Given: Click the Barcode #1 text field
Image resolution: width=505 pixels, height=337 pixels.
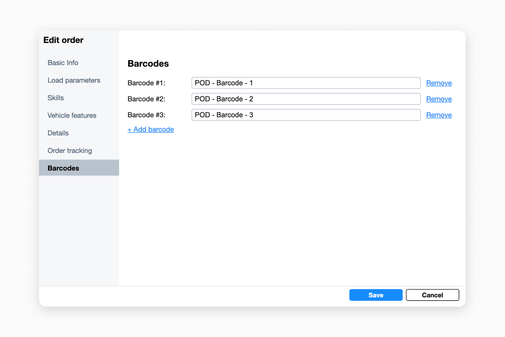Looking at the screenshot, I should [x=306, y=83].
